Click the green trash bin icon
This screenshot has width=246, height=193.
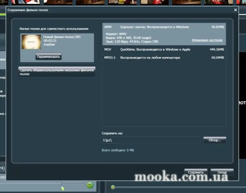tap(90, 185)
